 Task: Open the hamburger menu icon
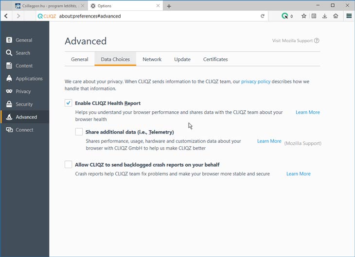click(349, 16)
